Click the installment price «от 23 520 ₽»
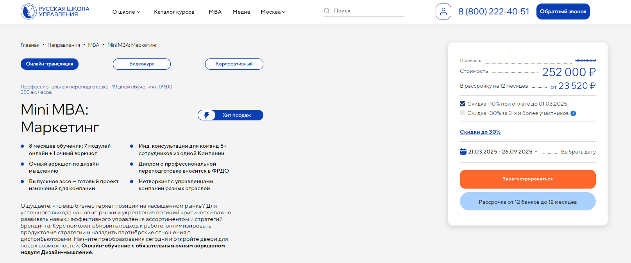 tap(573, 86)
